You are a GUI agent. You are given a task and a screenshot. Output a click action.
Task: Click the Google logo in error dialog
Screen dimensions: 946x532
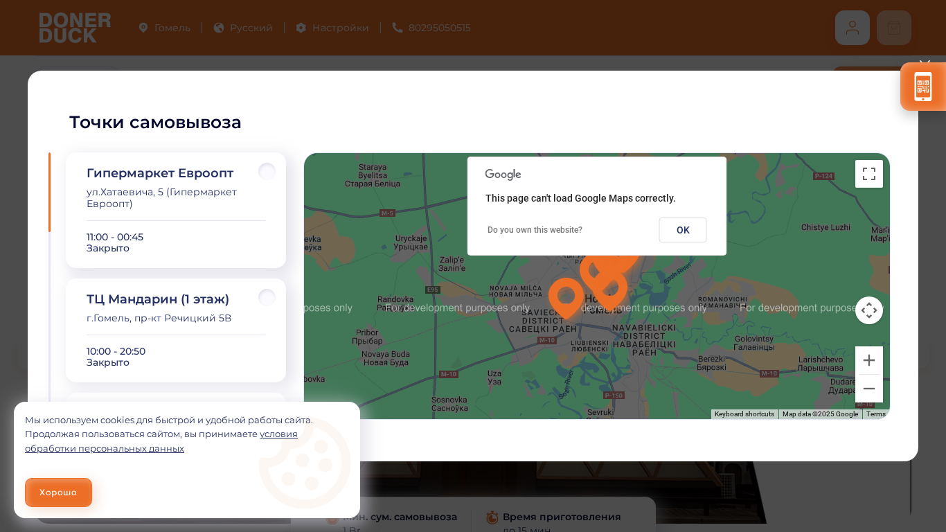(503, 175)
